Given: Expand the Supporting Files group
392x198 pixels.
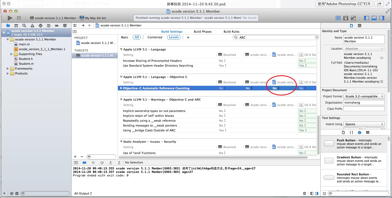Looking at the screenshot, I should pyautogui.click(x=12, y=54).
